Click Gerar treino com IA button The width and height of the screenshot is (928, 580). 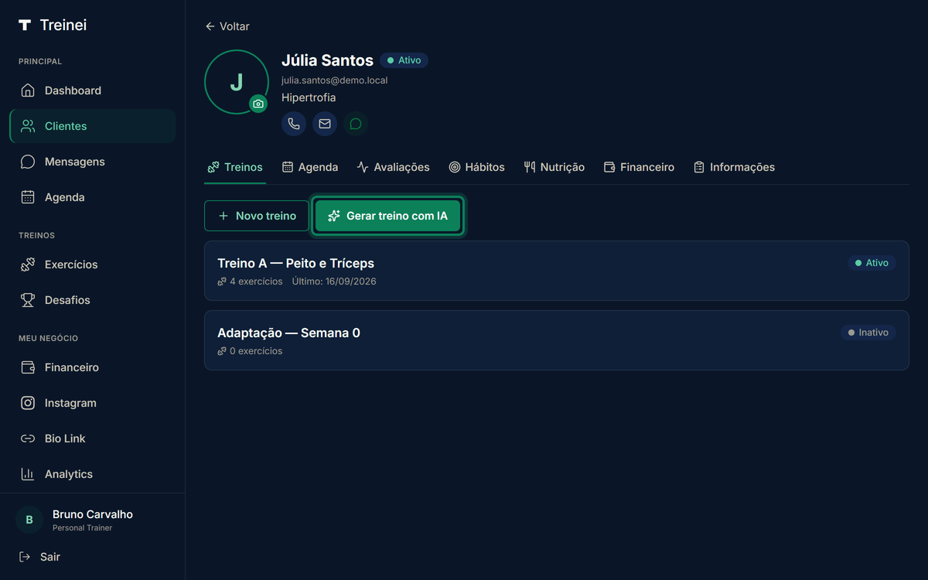point(387,216)
